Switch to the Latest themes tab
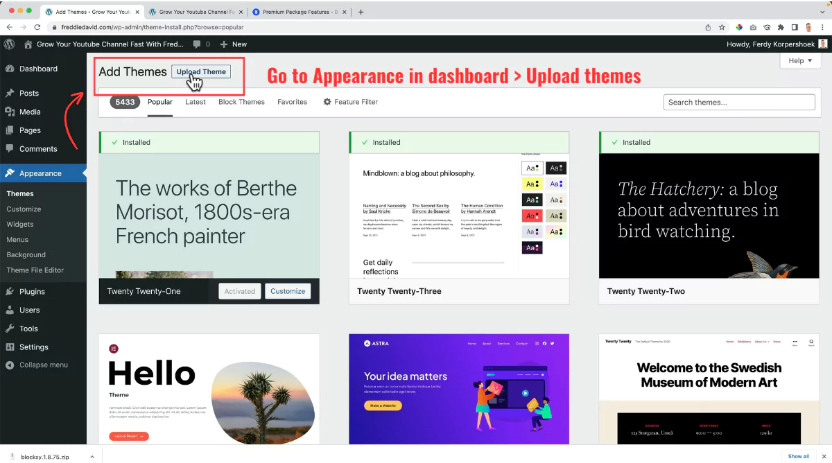The width and height of the screenshot is (832, 463). coord(195,101)
